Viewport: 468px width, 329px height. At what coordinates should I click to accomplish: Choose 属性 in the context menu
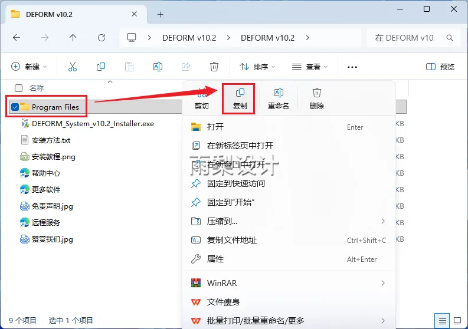(289, 259)
